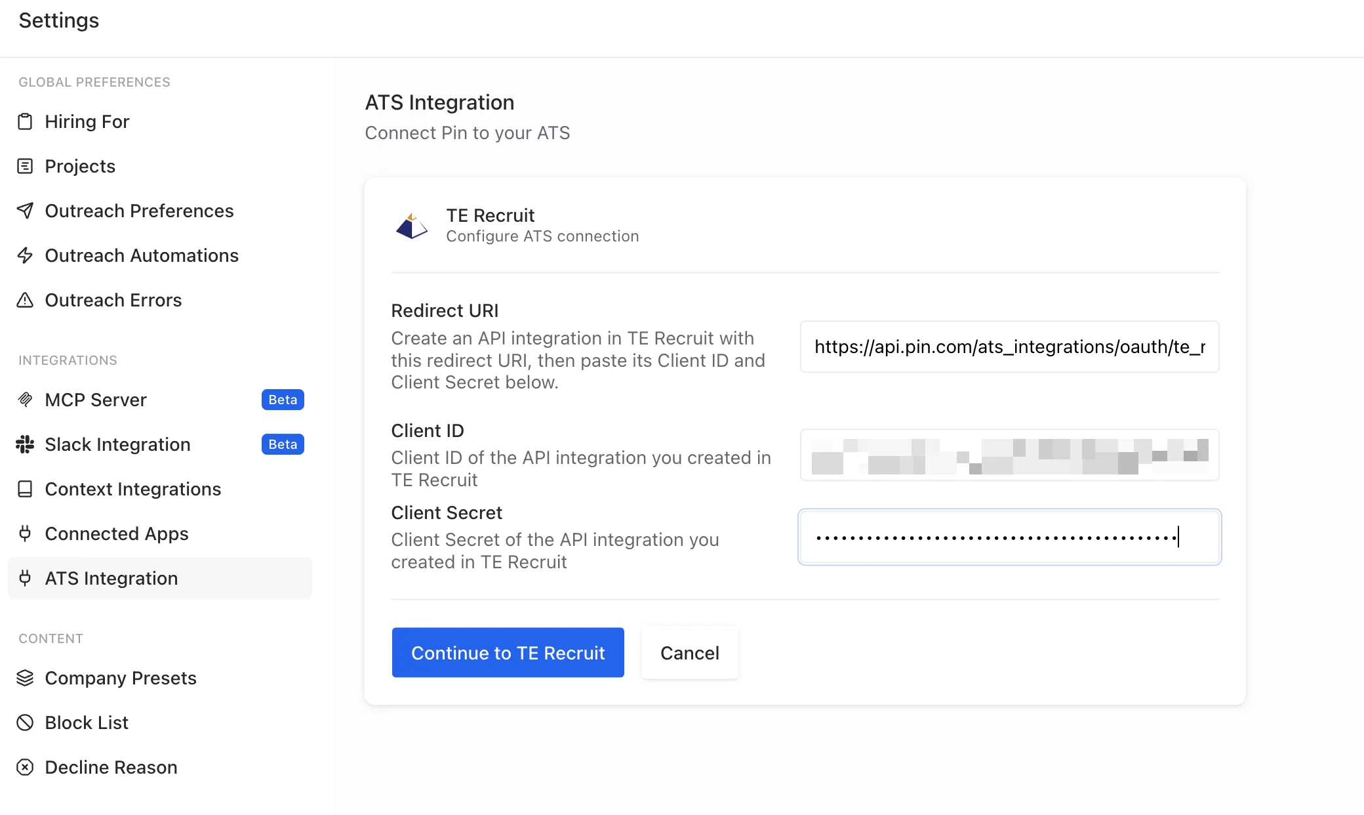Screen dimensions: 1364x815
Task: Click the Client Secret password field
Action: coord(1009,537)
